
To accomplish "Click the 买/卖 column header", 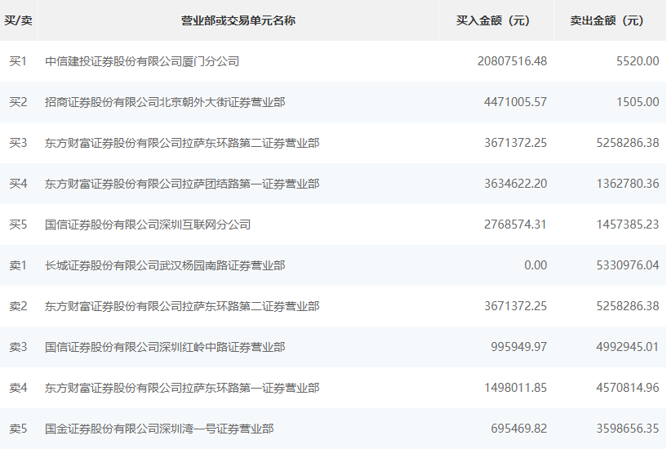I will pyautogui.click(x=18, y=20).
